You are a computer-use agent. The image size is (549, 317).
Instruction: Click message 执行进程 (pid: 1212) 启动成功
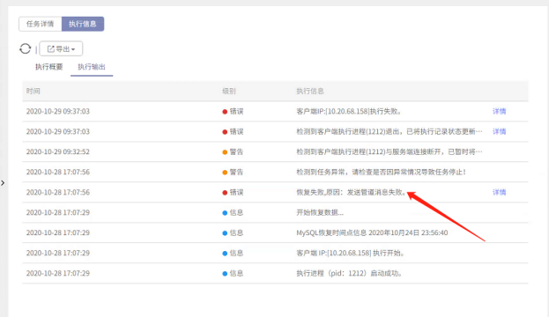349,273
